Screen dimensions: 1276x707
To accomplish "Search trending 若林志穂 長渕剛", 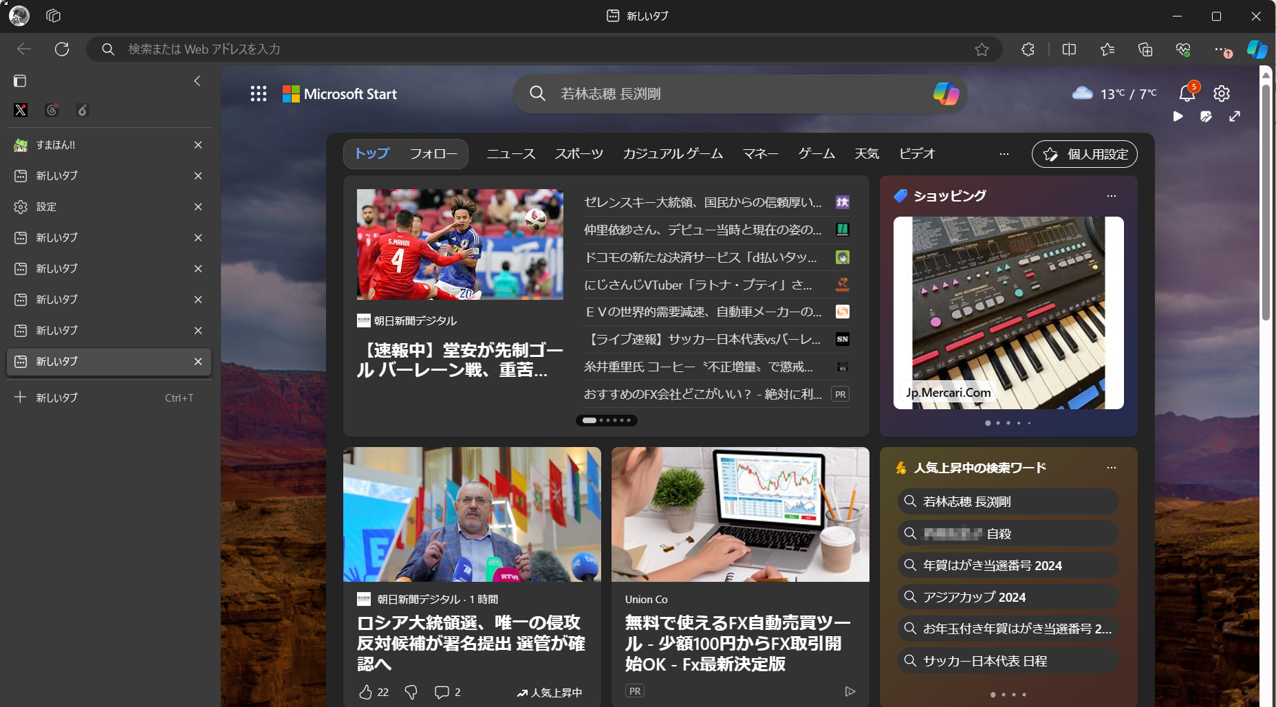I will tap(1008, 501).
